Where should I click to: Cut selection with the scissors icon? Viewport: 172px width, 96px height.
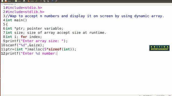tap(41, 1)
